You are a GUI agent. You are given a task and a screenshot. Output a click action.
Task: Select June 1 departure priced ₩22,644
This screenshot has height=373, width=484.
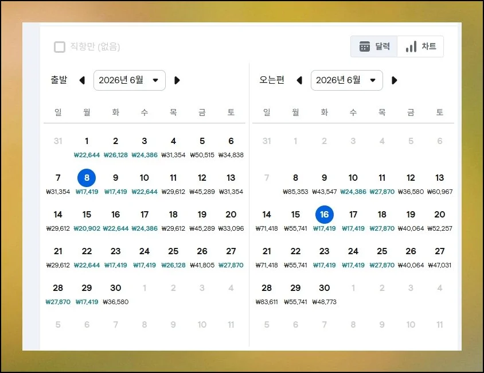pos(87,146)
